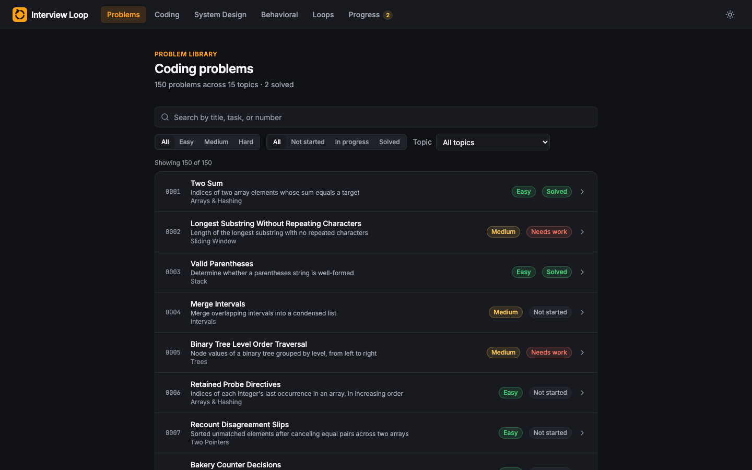This screenshot has height=470, width=752.
Task: Filter problems by Easy difficulty
Action: 186,142
